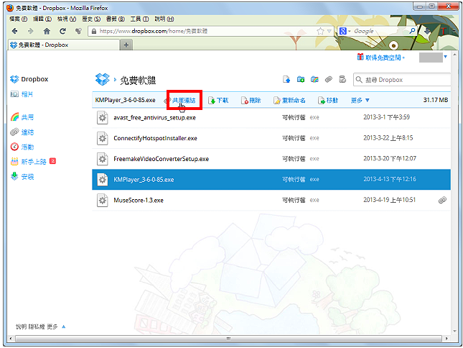
Task: Select the MuseScore-1.3.exe file row
Action: coord(271,200)
